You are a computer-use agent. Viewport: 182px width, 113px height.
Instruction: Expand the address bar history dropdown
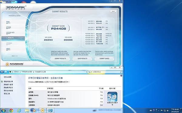[x=86, y=72]
